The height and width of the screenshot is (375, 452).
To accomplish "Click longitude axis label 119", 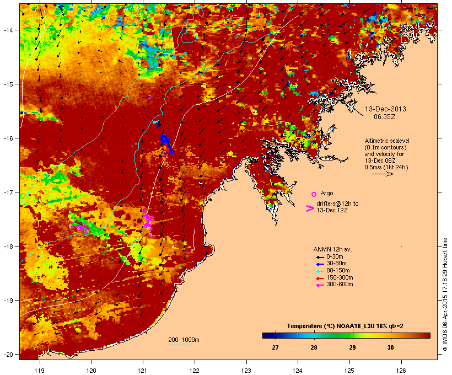I will [40, 371].
